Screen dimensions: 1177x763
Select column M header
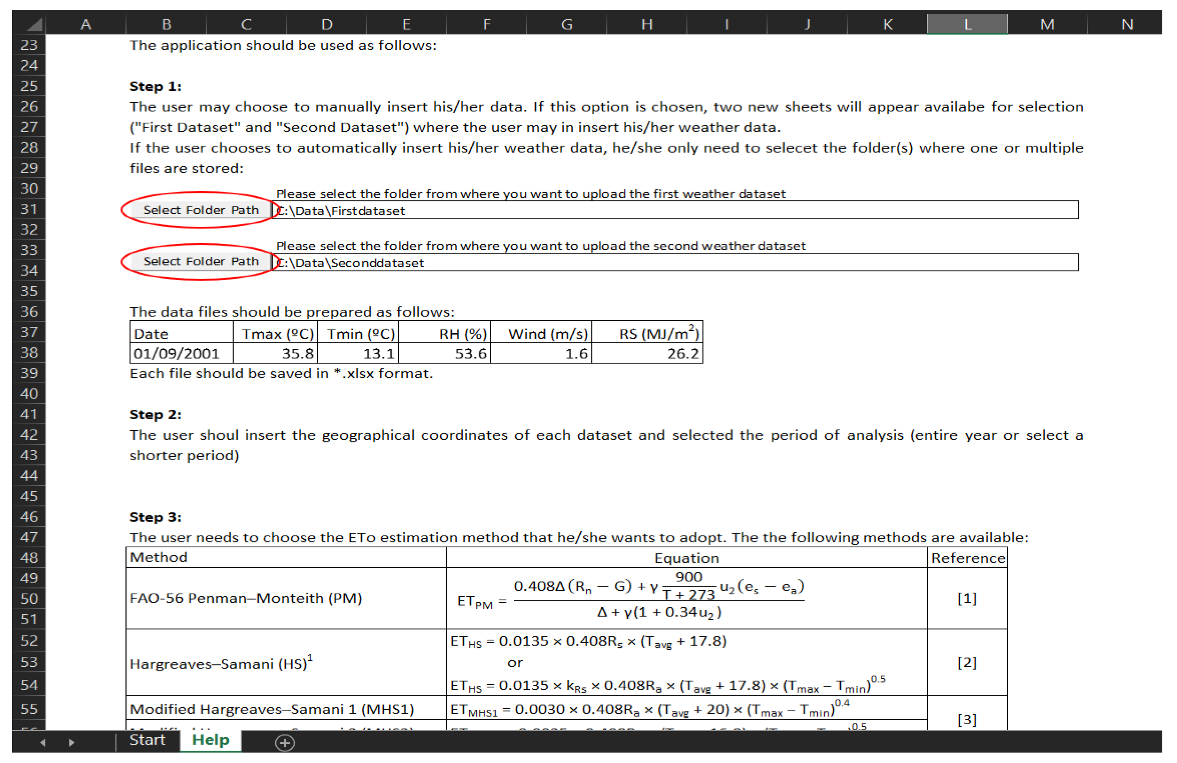click(1047, 24)
